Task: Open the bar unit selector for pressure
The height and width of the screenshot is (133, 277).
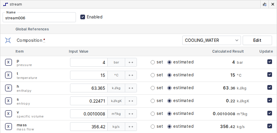Action: coord(116,62)
